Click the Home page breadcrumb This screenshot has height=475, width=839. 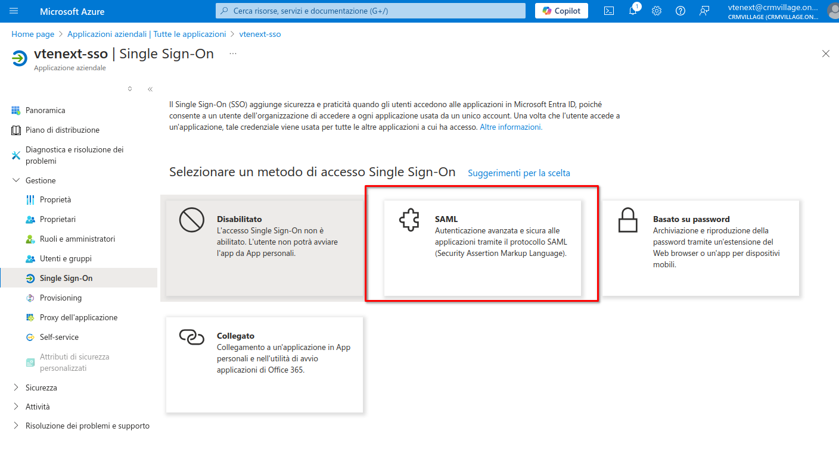coord(33,34)
